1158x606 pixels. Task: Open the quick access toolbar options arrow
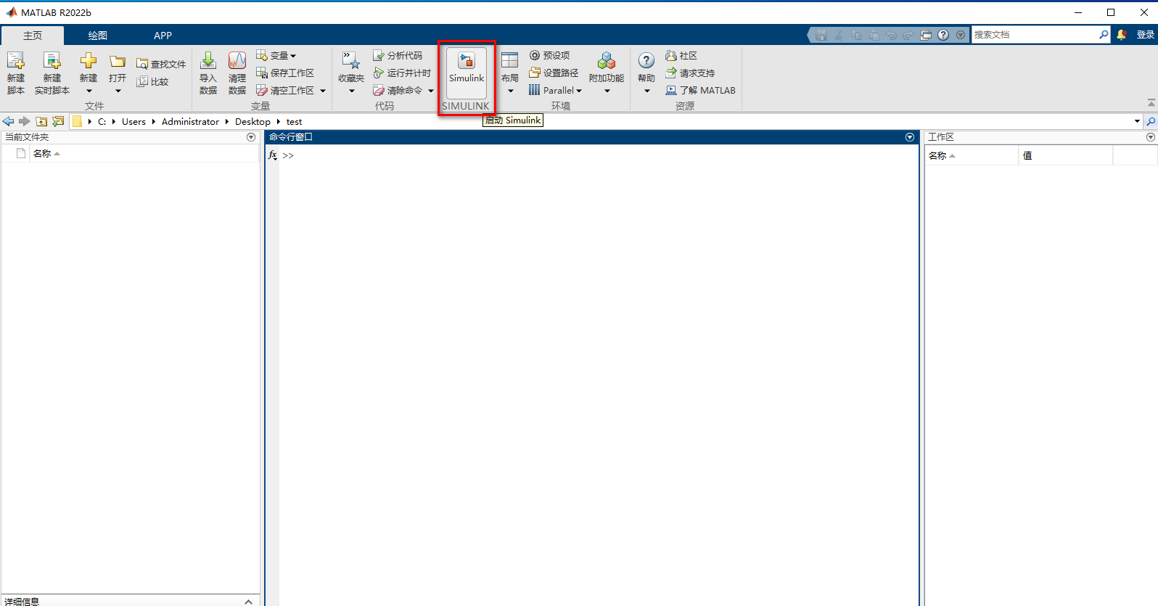click(961, 35)
